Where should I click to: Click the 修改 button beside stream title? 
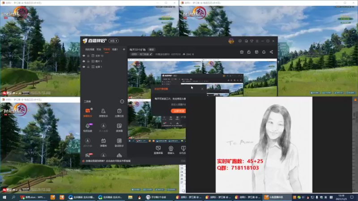151,50
